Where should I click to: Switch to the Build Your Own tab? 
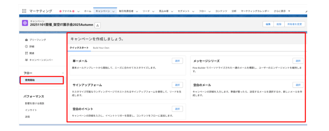pyautogui.click(x=101, y=48)
